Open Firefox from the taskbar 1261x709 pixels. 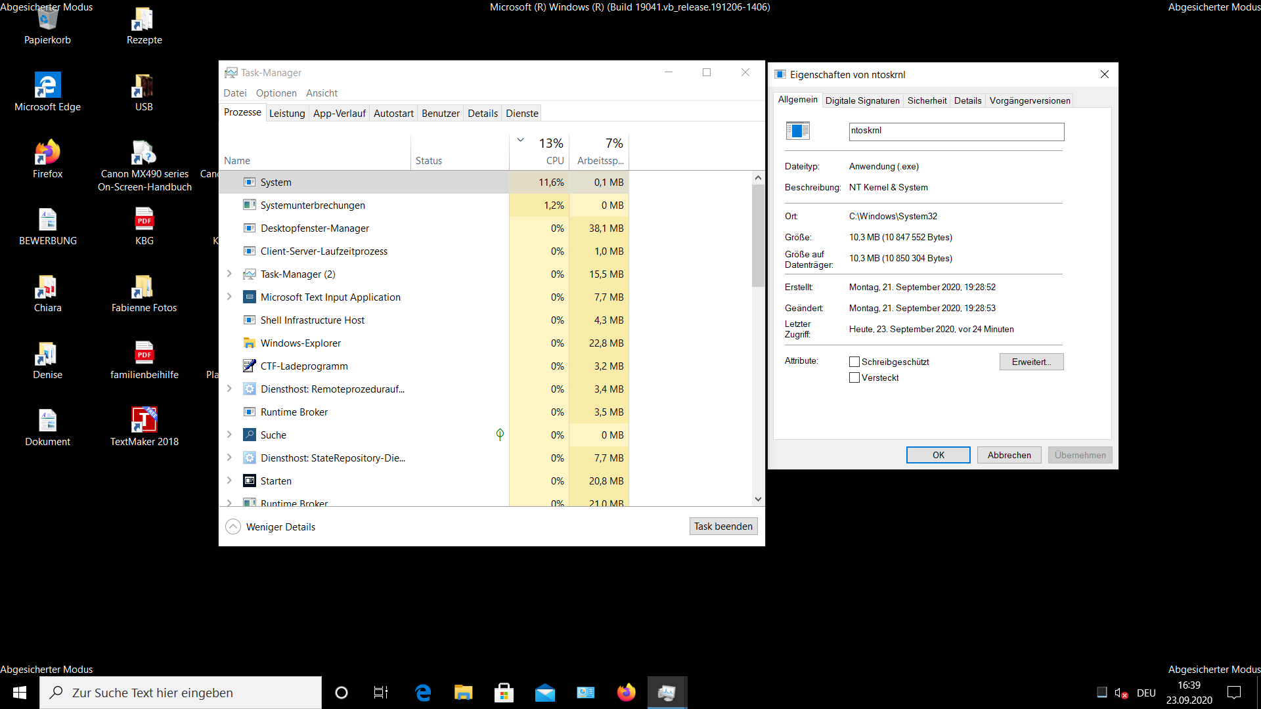[626, 693]
